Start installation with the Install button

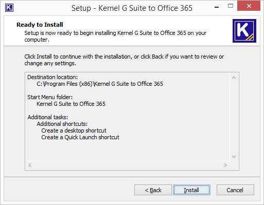[x=191, y=190]
